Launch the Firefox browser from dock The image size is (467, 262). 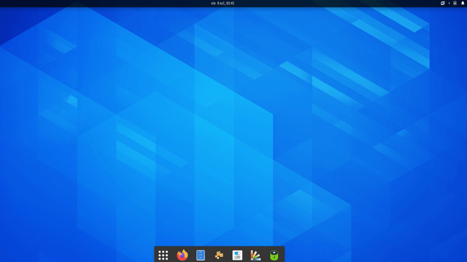coord(182,255)
